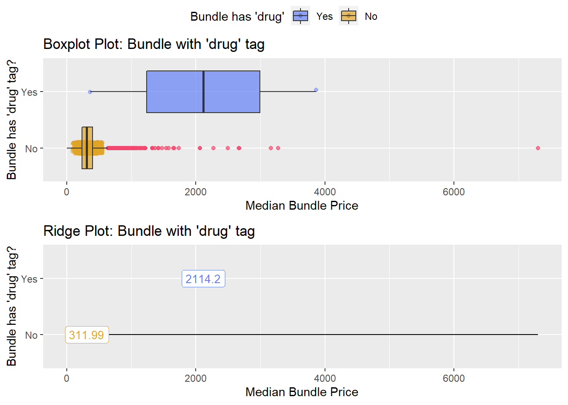The width and height of the screenshot is (568, 405).
Task: Click the 'Yes' legend text label
Action: click(x=325, y=16)
